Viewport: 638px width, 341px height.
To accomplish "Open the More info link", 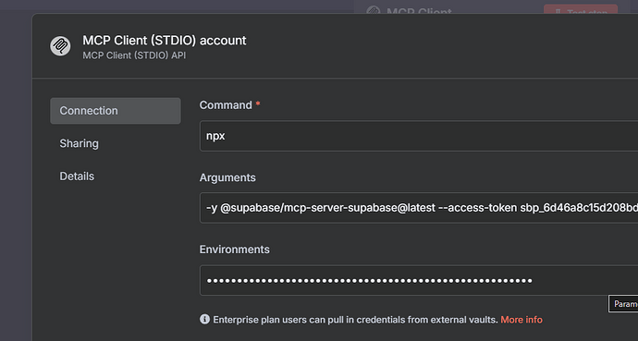I will pos(521,320).
